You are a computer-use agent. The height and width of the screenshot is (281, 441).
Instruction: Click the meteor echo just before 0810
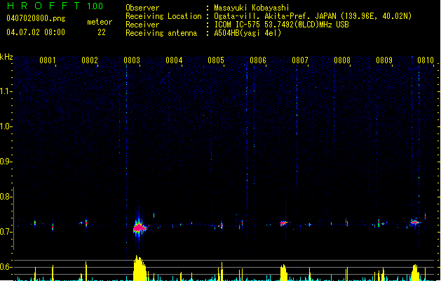(x=414, y=222)
